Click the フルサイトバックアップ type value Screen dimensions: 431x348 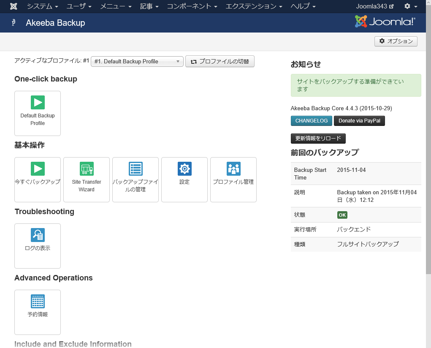368,244
